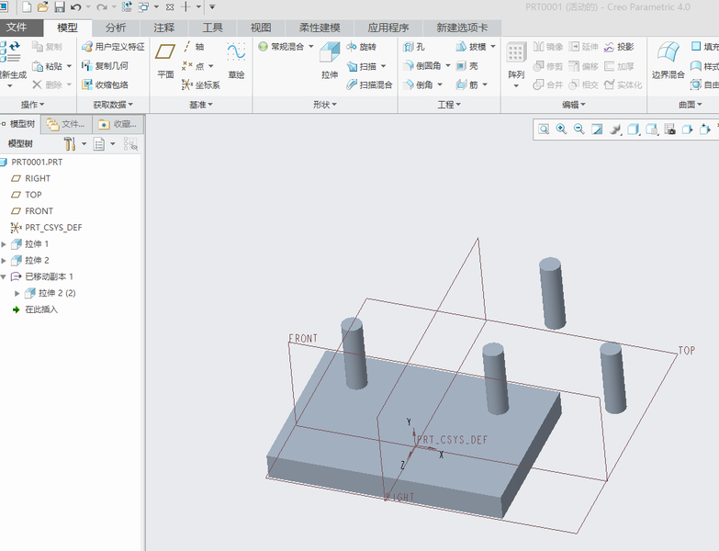This screenshot has width=719, height=551.
Task: Click User-Defined Feature (用户定义特征)
Action: [x=113, y=47]
